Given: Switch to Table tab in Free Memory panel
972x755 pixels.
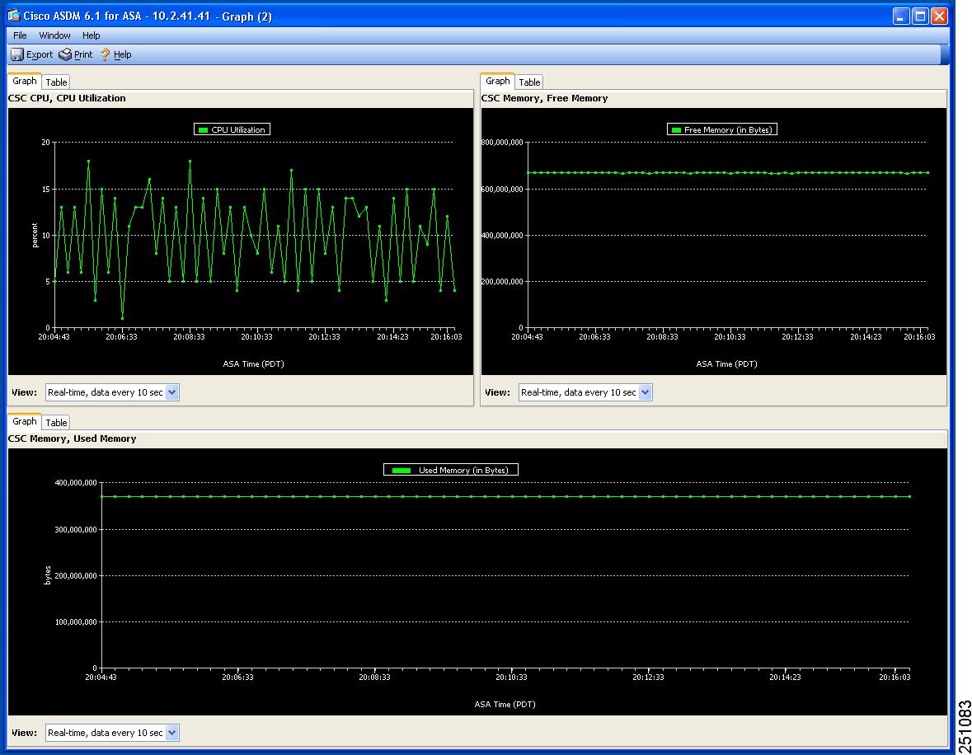Looking at the screenshot, I should [528, 82].
